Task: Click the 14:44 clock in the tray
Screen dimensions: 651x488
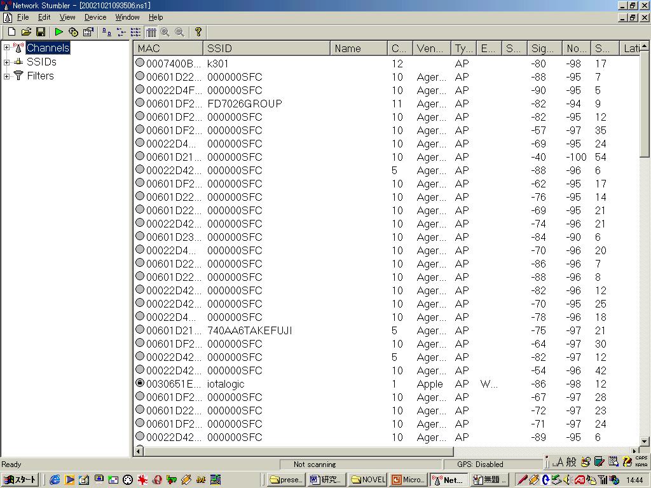Action: (634, 480)
